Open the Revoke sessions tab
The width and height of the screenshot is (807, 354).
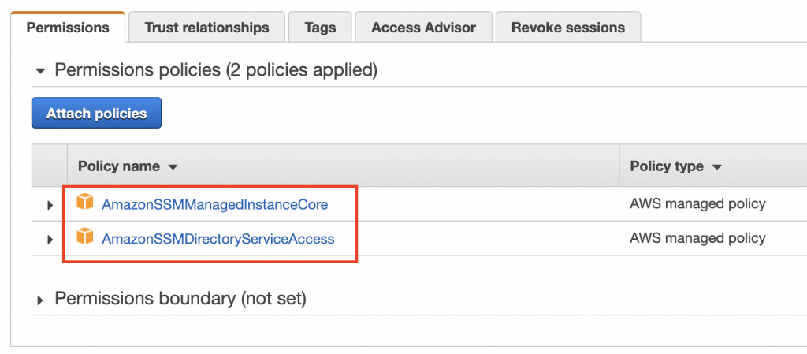click(x=567, y=28)
